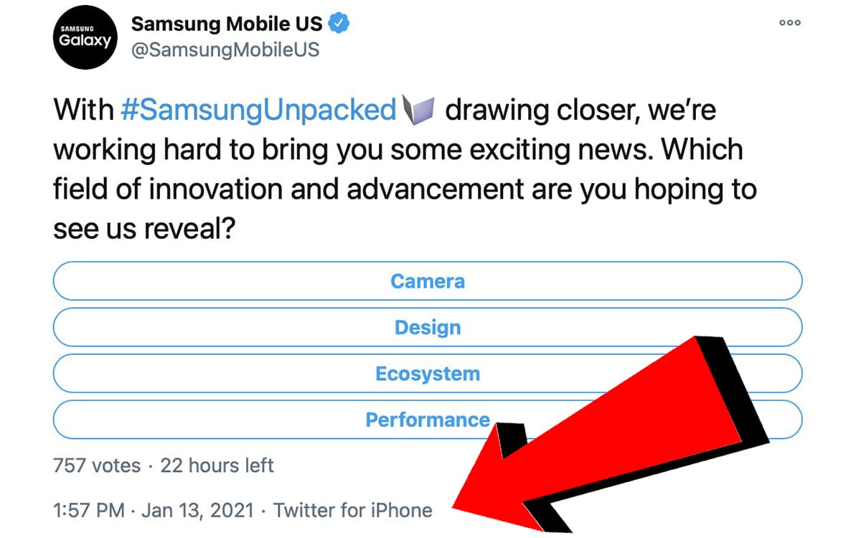This screenshot has width=861, height=538.
Task: Choose Ecosystem in the poll
Action: [x=427, y=374]
